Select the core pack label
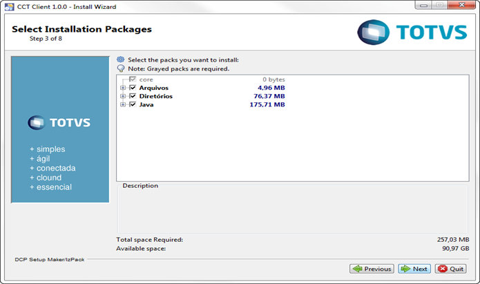Viewport: 480px width, 284px height. pos(146,79)
